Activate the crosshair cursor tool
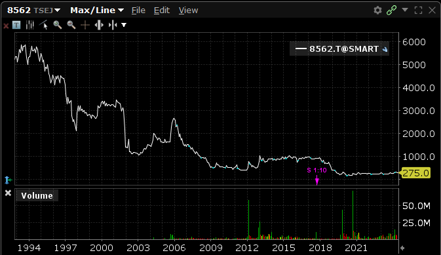 (x=85, y=26)
